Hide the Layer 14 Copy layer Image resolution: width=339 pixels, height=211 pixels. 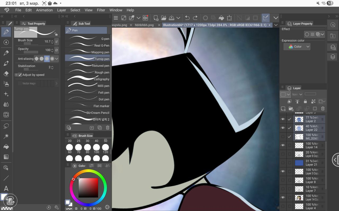tap(283, 198)
